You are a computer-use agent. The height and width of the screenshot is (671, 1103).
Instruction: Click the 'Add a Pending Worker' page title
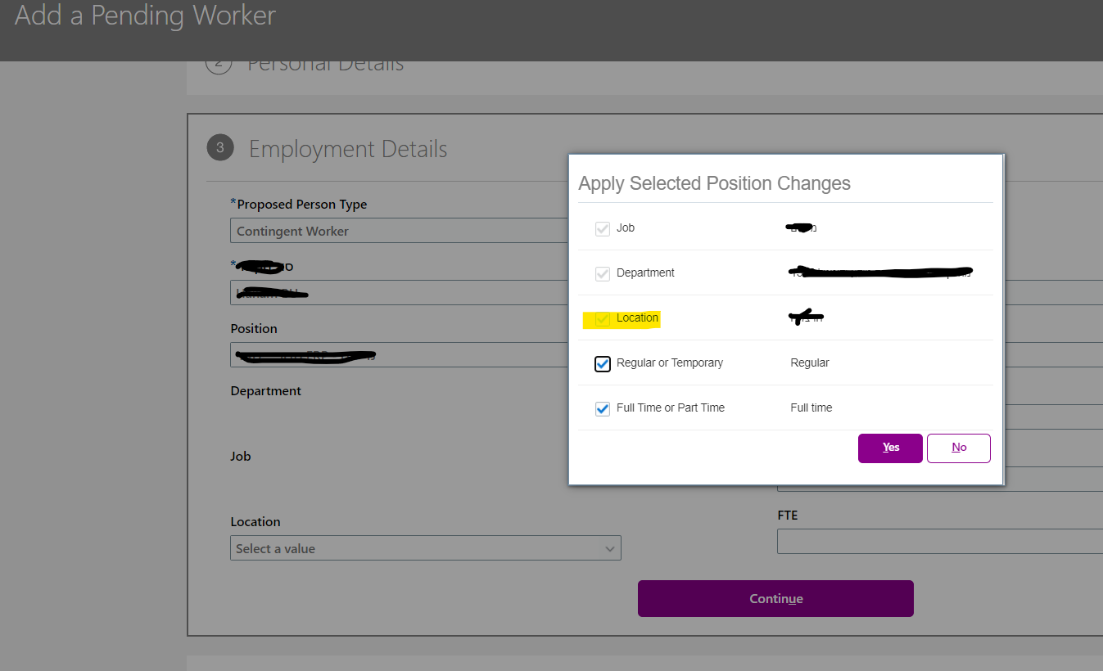pos(146,16)
